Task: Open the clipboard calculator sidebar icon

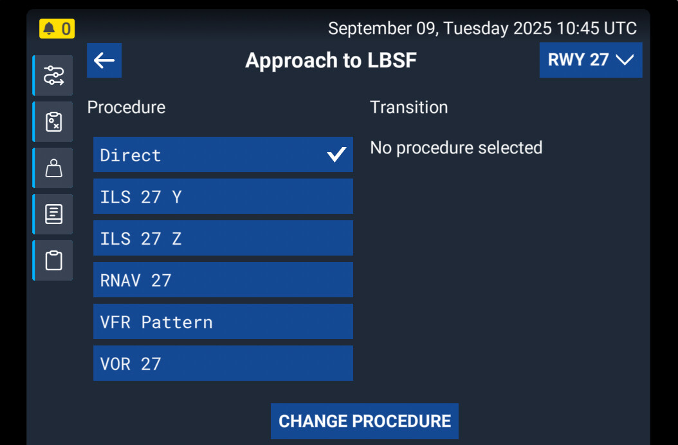Action: coord(53,122)
